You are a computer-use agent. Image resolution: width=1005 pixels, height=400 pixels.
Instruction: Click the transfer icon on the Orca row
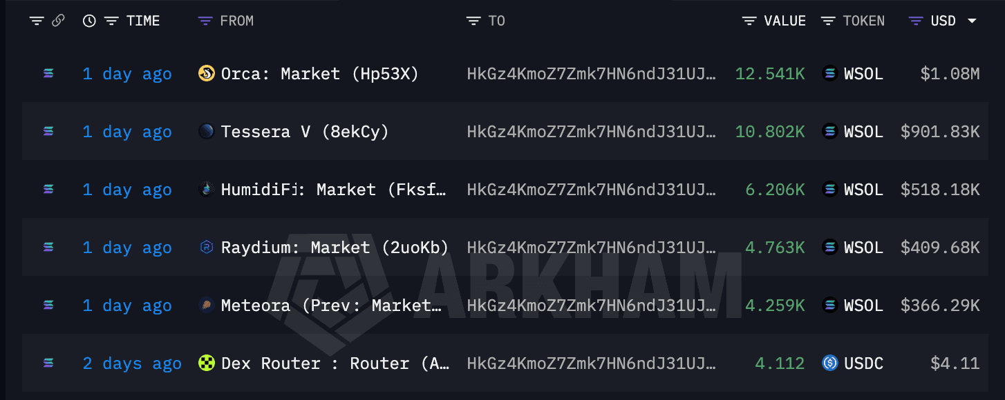pos(47,73)
